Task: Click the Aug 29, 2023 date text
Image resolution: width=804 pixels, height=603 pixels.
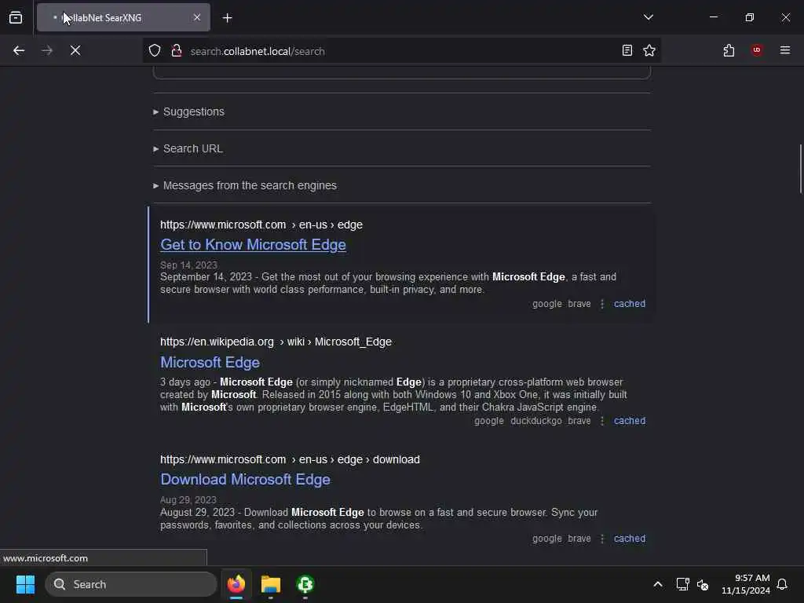Action: click(188, 500)
